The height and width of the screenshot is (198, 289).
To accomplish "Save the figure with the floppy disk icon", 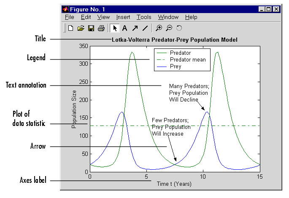I will [x=91, y=28].
